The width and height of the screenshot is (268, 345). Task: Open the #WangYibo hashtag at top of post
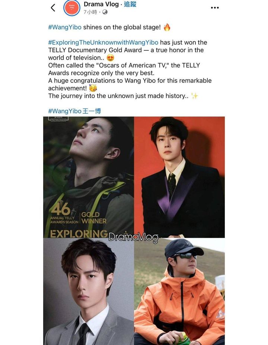coord(65,27)
